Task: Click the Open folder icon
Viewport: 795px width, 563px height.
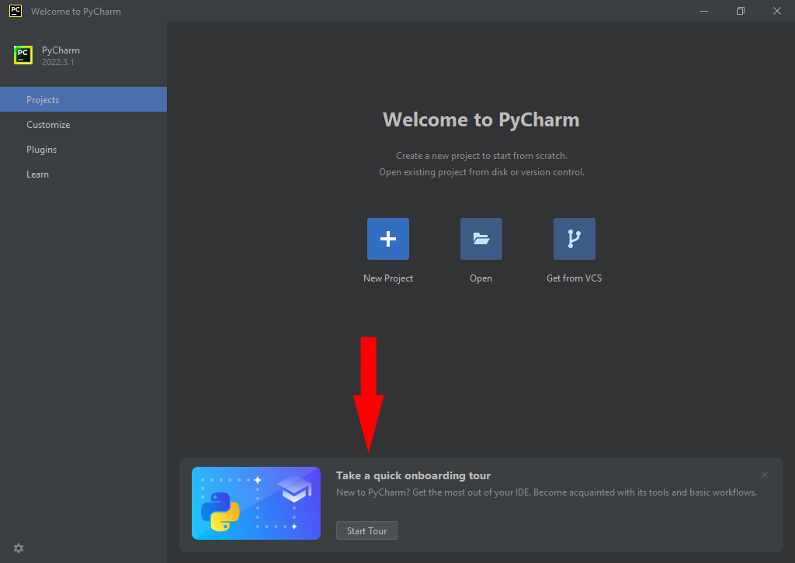Action: click(x=481, y=239)
